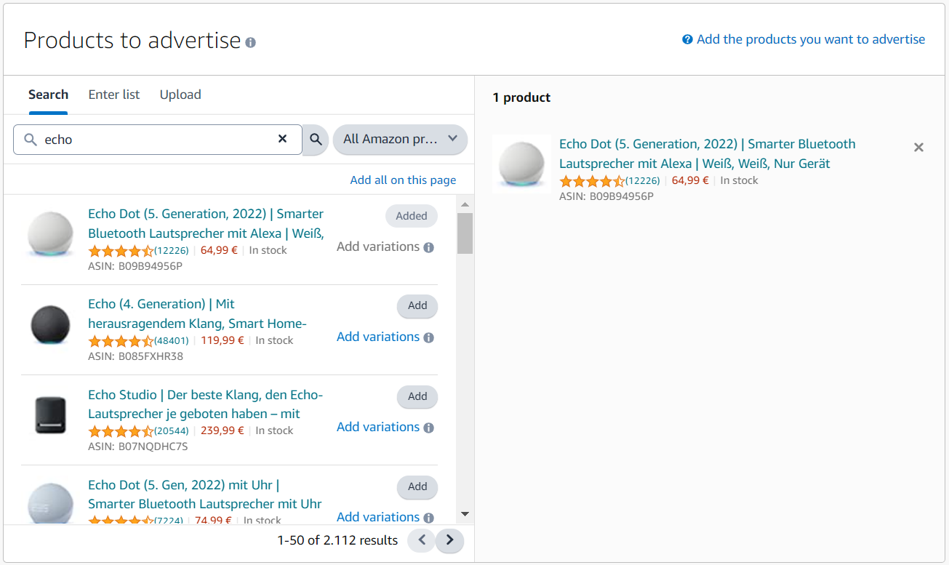The width and height of the screenshot is (949, 565).
Task: Click the 239,99 € price
Action: (222, 430)
